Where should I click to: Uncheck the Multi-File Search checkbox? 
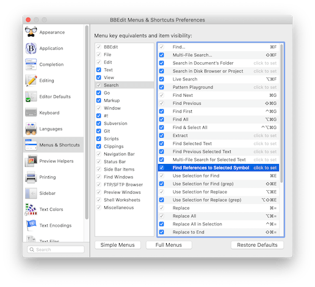click(162, 55)
